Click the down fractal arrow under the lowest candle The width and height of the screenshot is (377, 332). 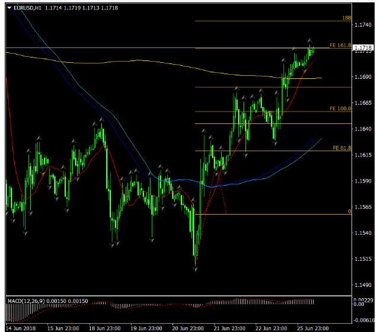click(x=195, y=269)
